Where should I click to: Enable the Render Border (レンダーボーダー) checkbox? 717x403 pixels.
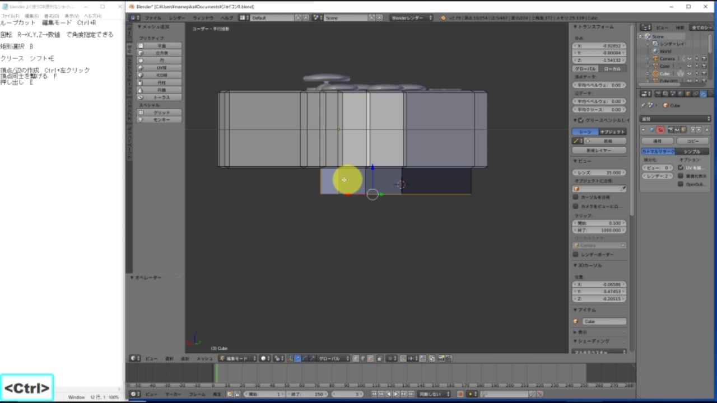(x=576, y=255)
